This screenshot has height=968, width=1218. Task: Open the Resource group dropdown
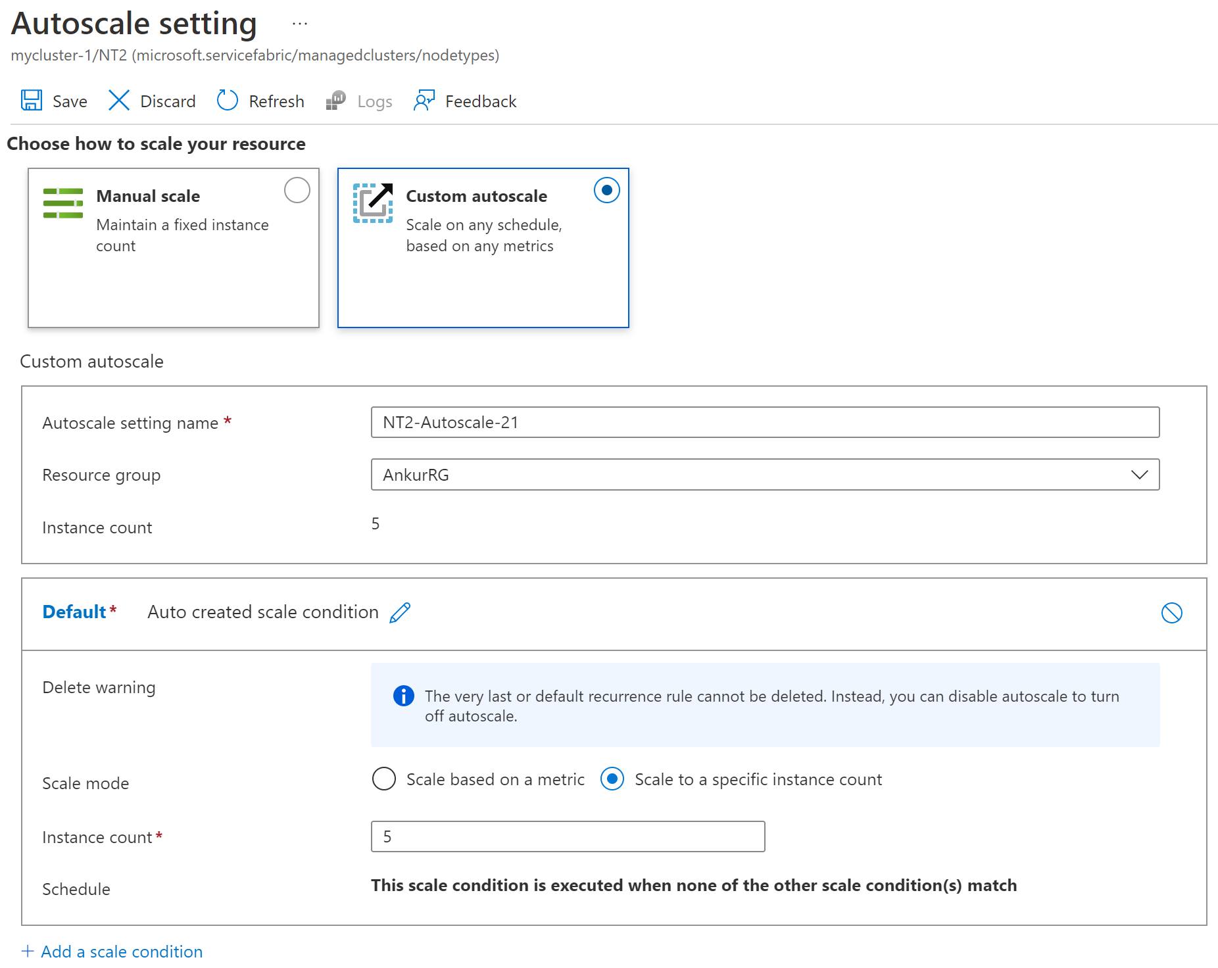[765, 475]
